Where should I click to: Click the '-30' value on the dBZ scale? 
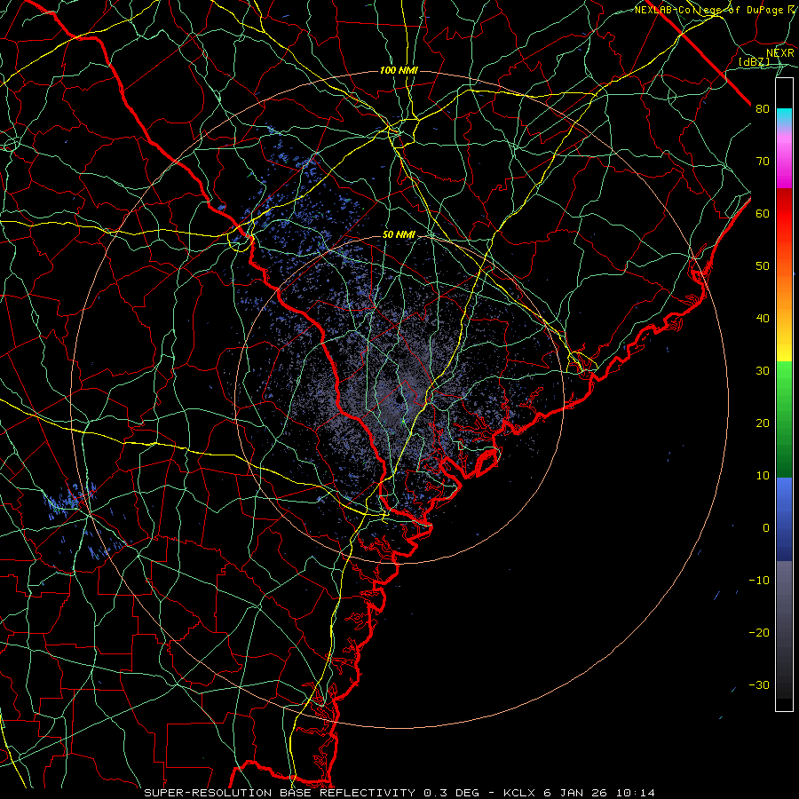click(759, 685)
